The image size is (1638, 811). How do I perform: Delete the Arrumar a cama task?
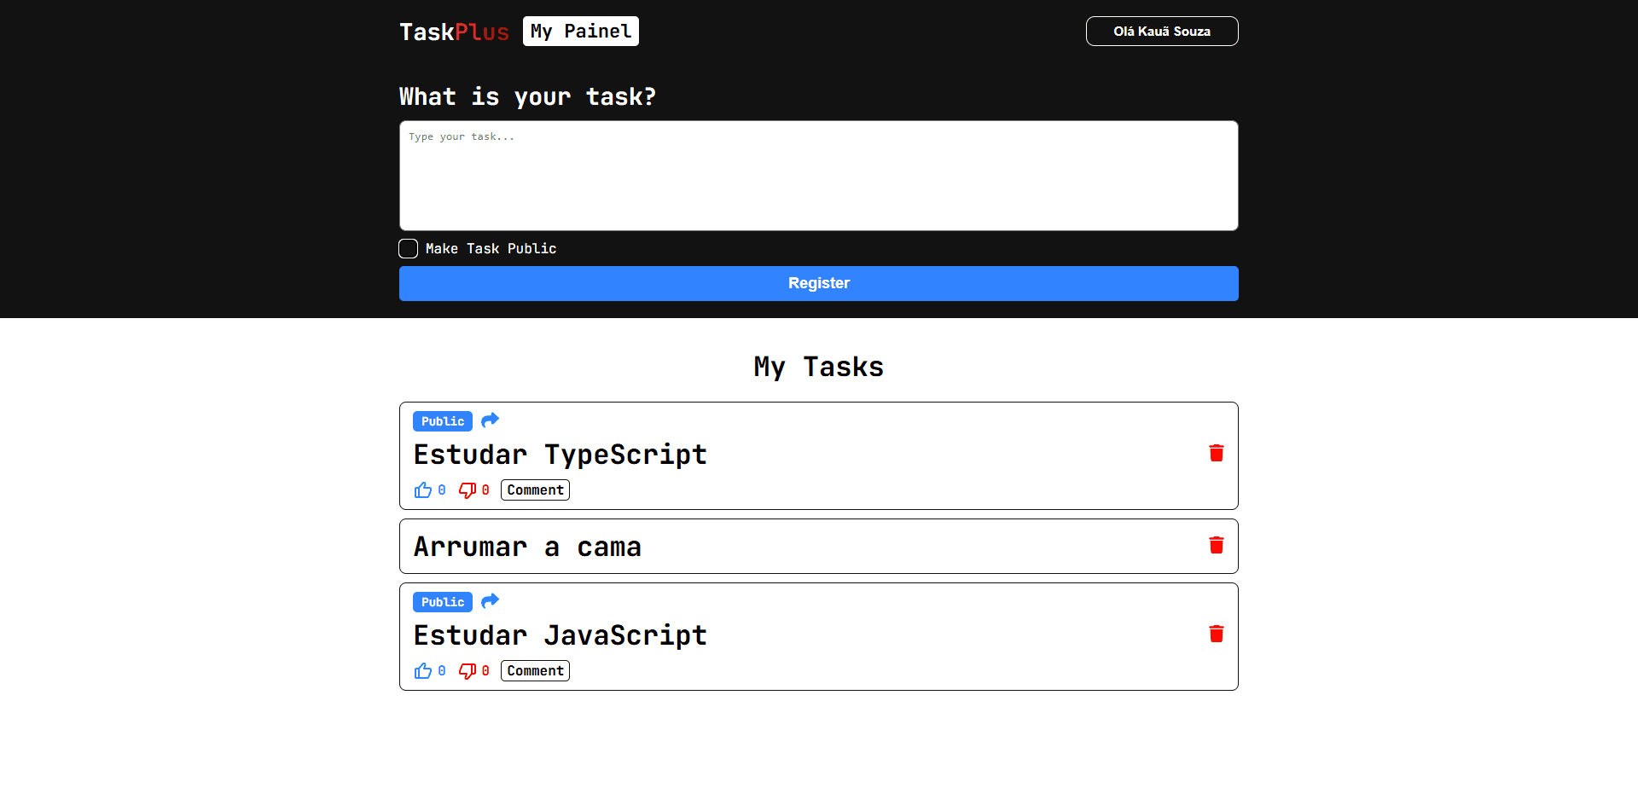point(1216,545)
